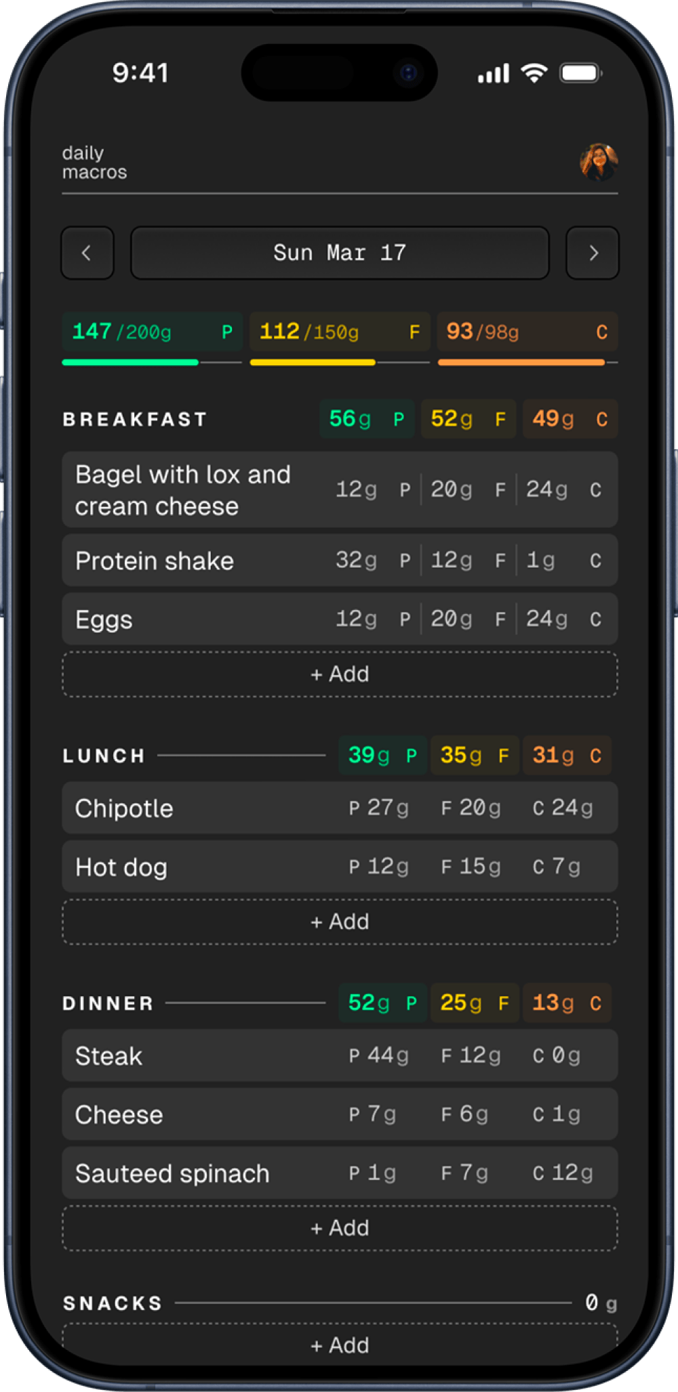The height and width of the screenshot is (1392, 678).
Task: Open Bagel with lox and cream cheese entry
Action: [x=340, y=490]
